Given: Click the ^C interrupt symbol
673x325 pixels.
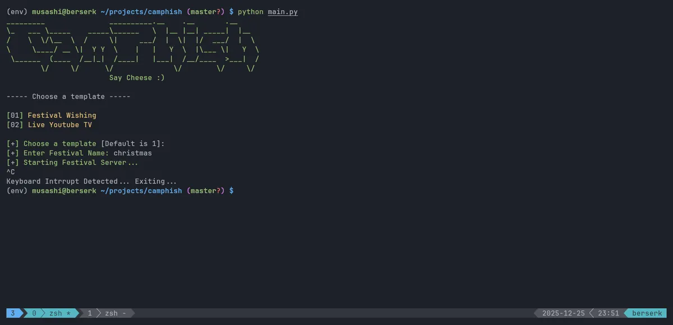Looking at the screenshot, I should [11, 172].
